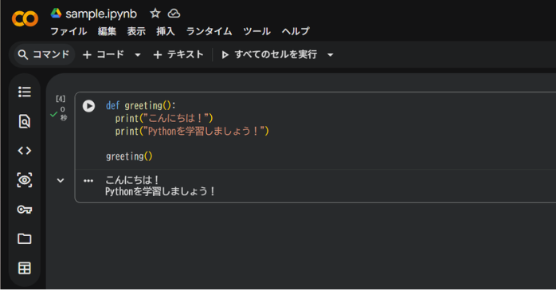
Task: Click the print("こんにちは！") code line
Action: point(164,119)
